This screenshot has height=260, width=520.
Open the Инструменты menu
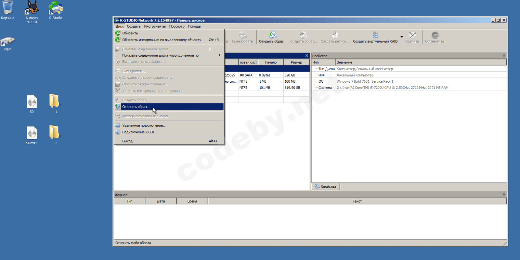[x=155, y=27]
